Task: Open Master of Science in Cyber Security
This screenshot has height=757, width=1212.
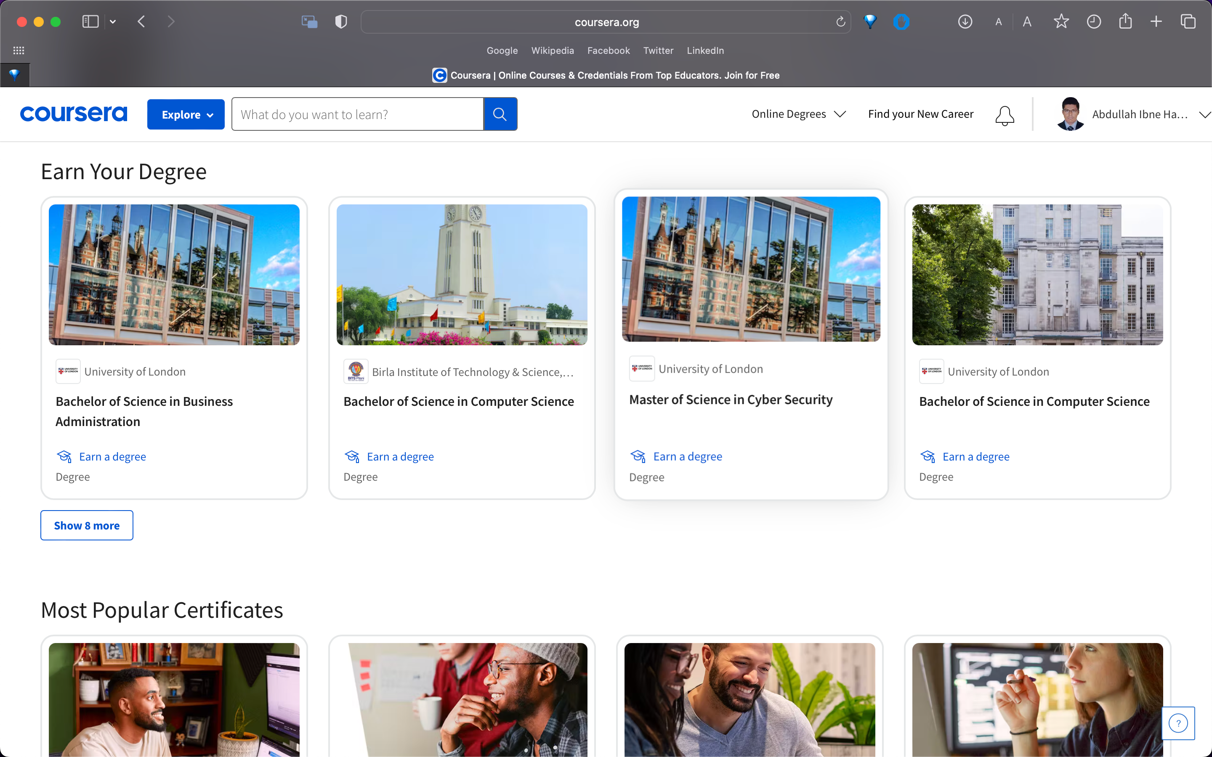Action: click(x=731, y=400)
